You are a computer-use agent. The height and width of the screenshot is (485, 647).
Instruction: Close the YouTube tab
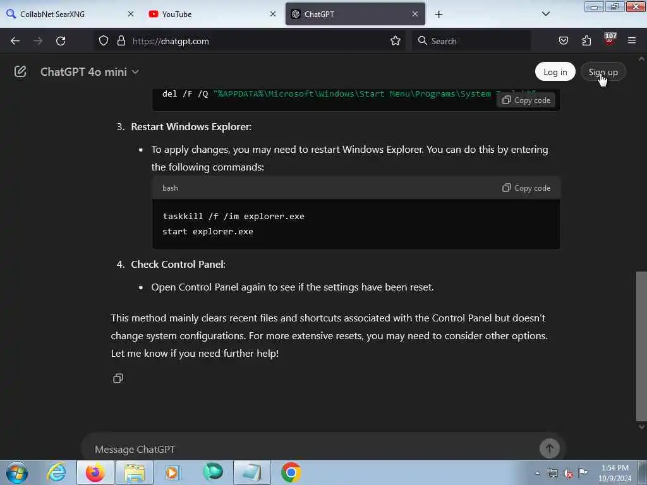(x=273, y=14)
